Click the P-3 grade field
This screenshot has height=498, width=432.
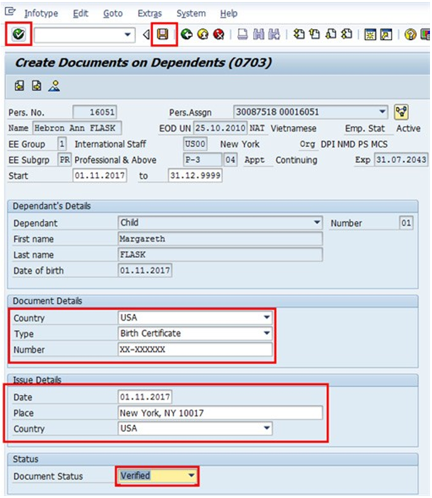(203, 160)
